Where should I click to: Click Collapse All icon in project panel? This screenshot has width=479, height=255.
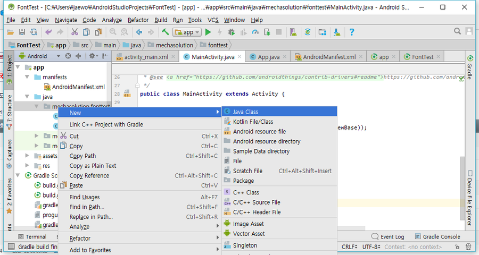(78, 56)
